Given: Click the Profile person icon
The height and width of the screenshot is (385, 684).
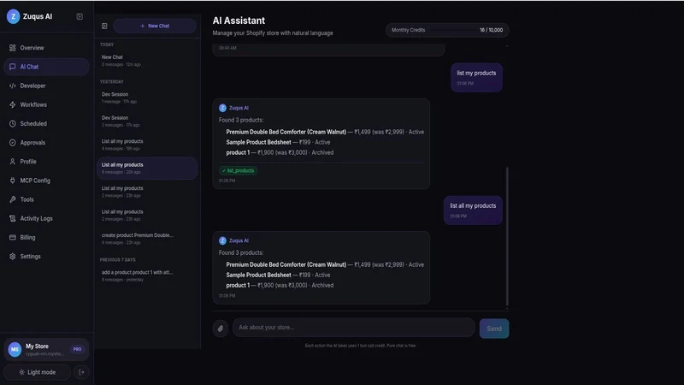Looking at the screenshot, I should tap(12, 162).
